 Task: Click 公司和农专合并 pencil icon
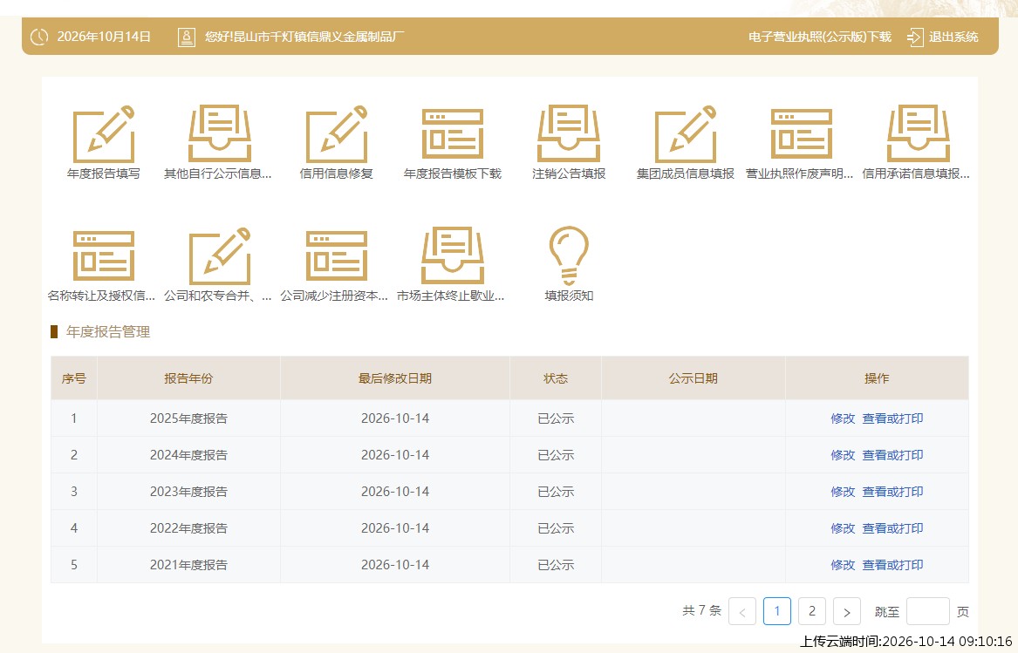(x=220, y=255)
